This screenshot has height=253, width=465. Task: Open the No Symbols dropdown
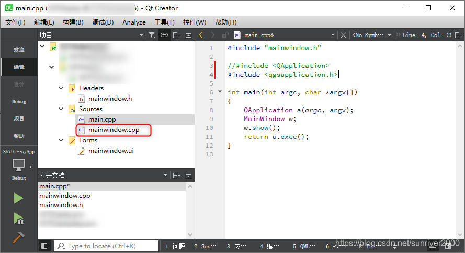tap(372, 35)
